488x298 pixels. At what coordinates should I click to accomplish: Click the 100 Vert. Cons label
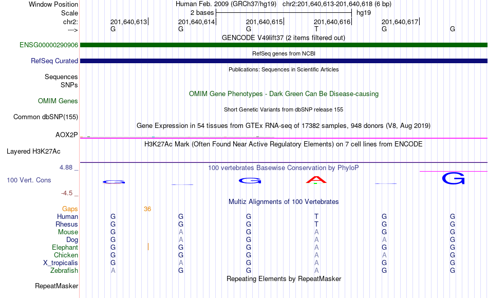[x=29, y=180]
